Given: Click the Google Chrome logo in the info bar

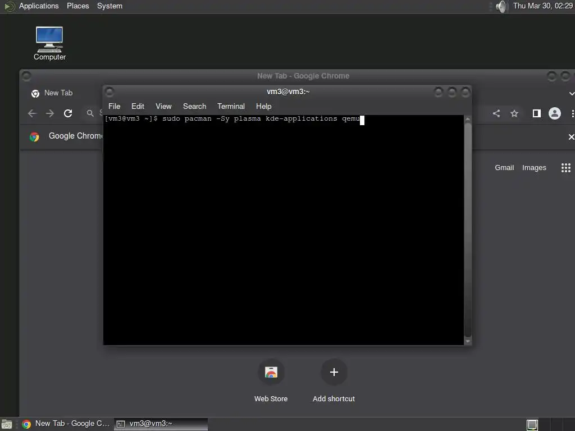Looking at the screenshot, I should pos(34,137).
